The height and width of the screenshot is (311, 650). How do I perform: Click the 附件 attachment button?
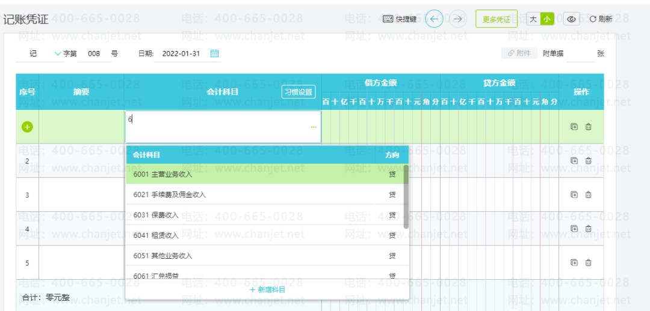pyautogui.click(x=519, y=53)
